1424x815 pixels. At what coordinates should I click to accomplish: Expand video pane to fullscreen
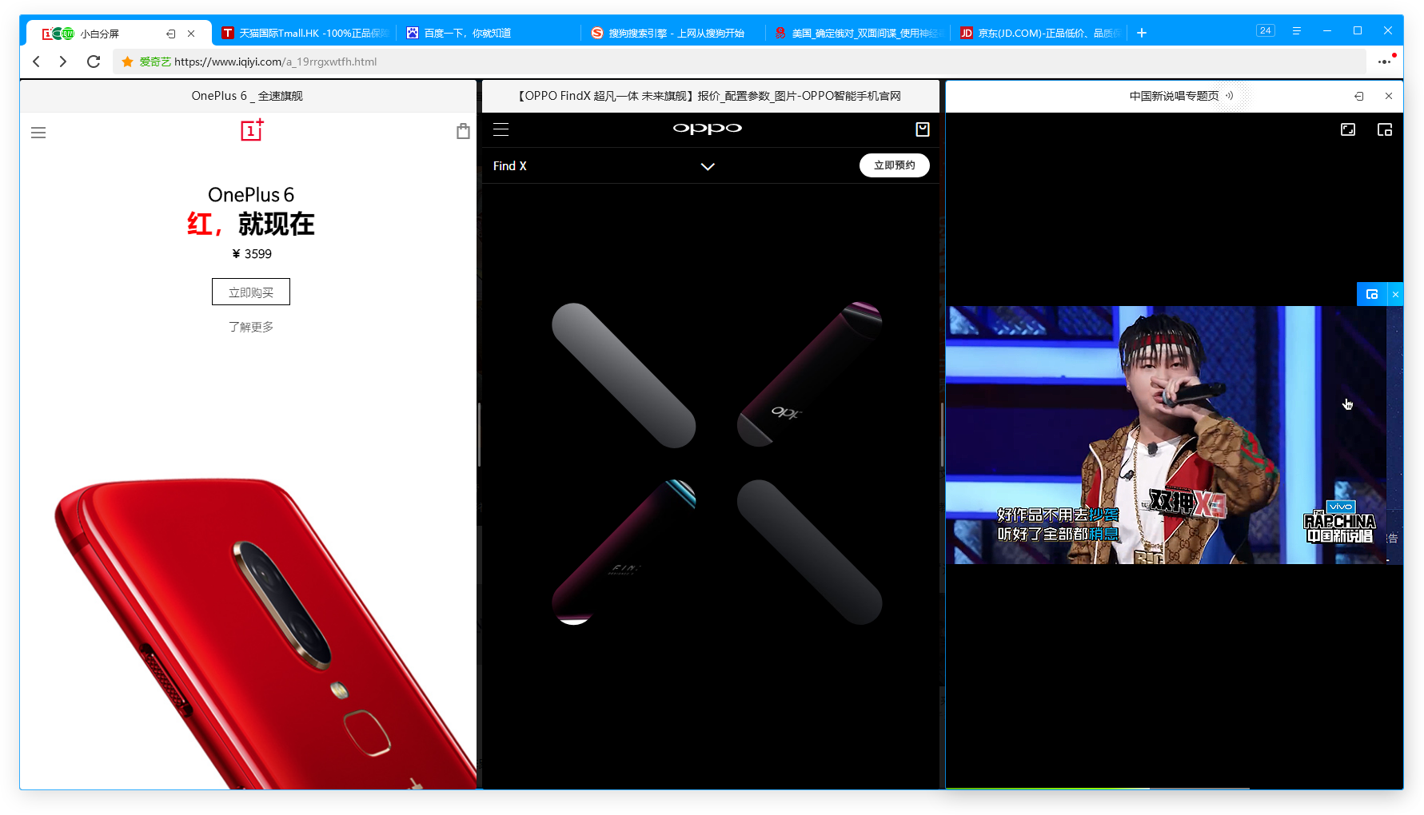1348,129
